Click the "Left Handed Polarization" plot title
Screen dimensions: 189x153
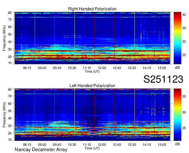92,86
